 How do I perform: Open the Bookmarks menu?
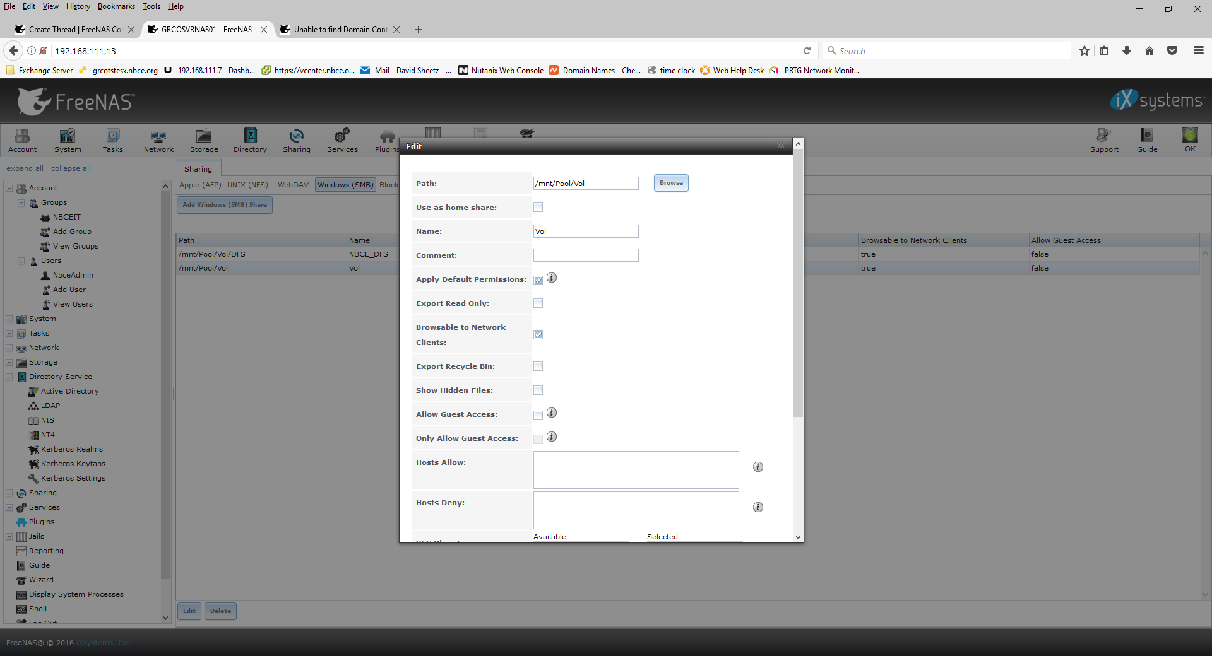coord(116,6)
